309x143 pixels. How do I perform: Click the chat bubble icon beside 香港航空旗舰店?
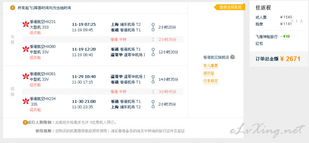click(232, 57)
